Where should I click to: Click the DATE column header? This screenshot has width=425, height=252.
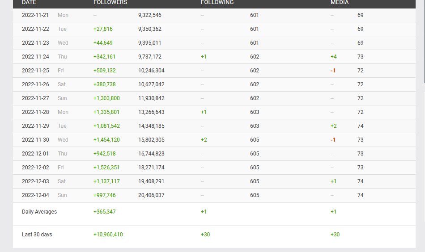pyautogui.click(x=29, y=2)
